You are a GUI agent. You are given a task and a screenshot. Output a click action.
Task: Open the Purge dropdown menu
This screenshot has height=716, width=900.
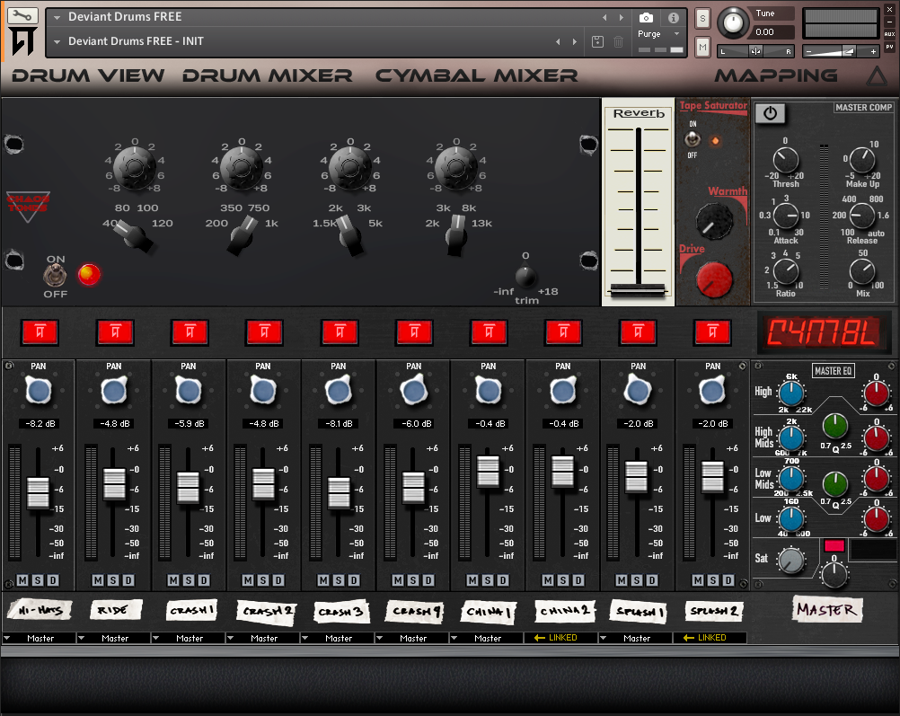tap(659, 34)
